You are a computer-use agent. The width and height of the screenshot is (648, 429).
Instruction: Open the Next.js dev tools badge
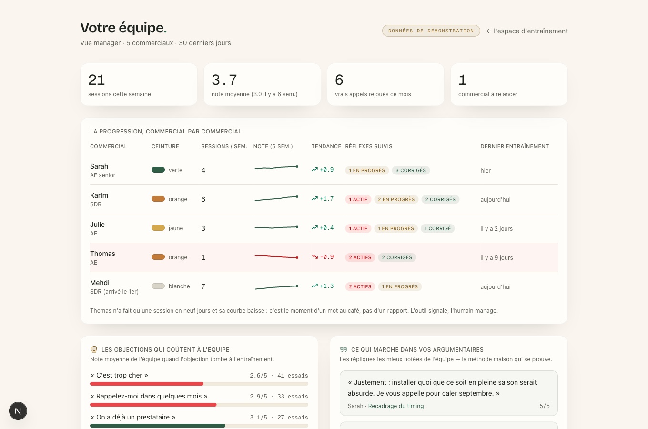[x=18, y=411]
